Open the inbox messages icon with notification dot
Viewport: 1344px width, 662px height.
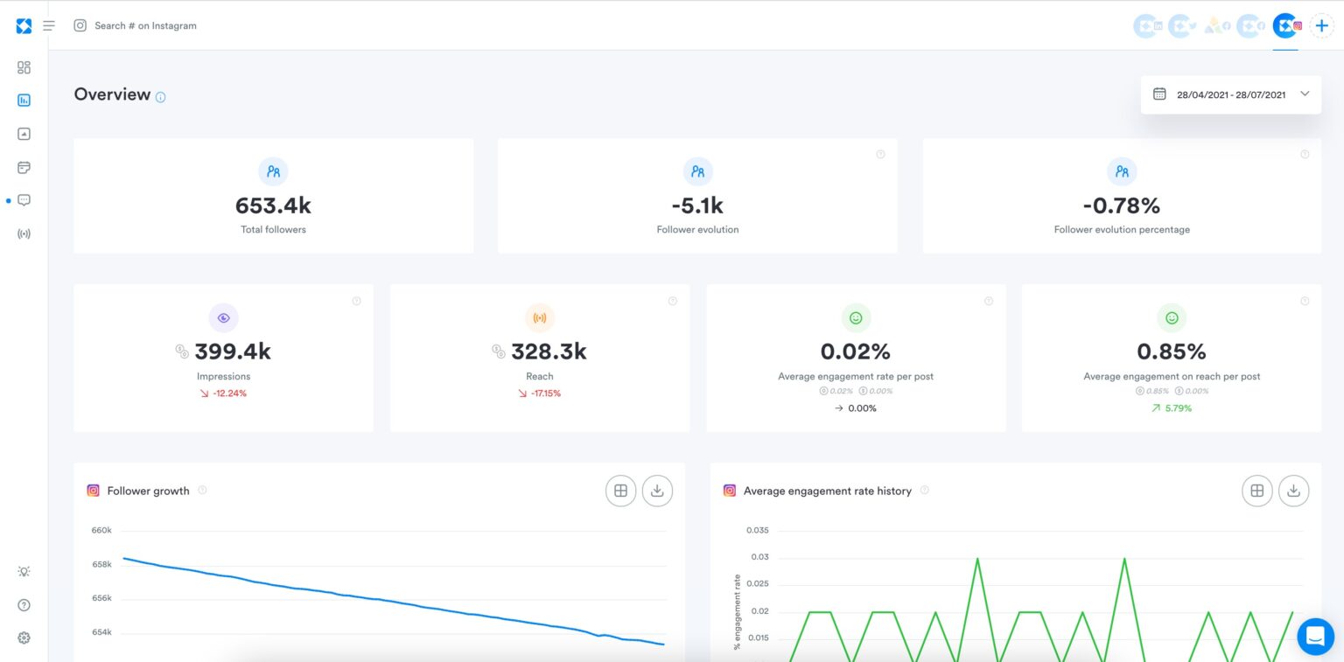(x=24, y=200)
